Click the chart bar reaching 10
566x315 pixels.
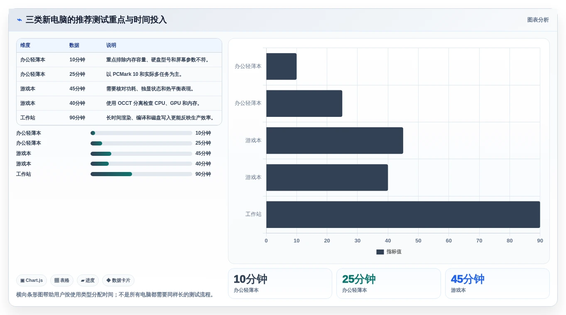tap(281, 66)
